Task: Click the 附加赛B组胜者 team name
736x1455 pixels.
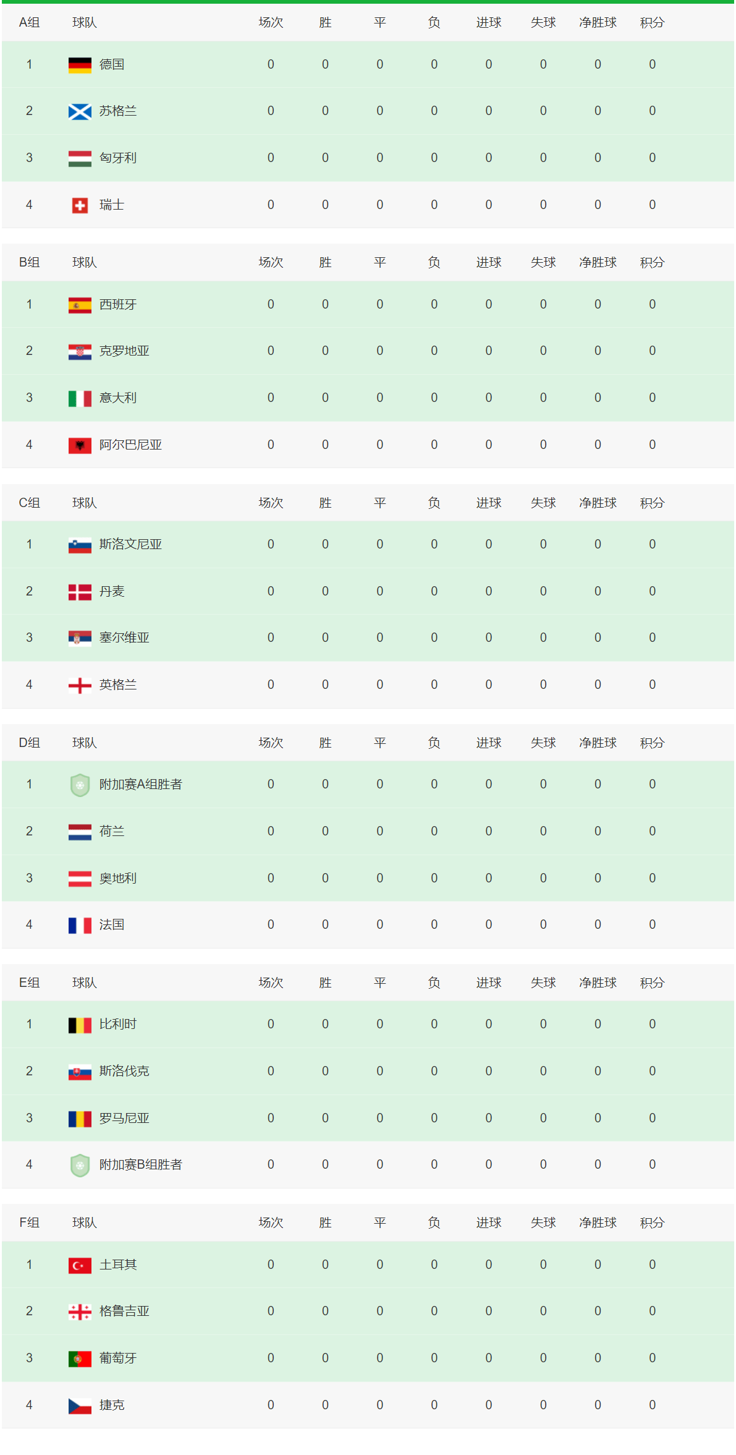Action: [x=141, y=1165]
